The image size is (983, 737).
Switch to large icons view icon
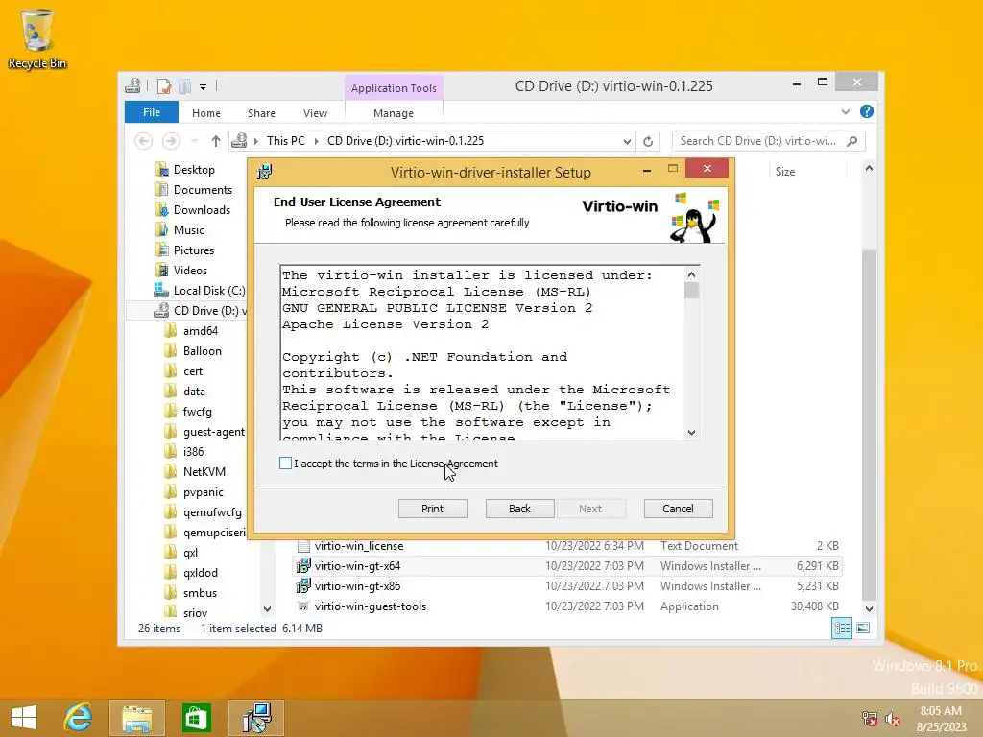tap(863, 628)
